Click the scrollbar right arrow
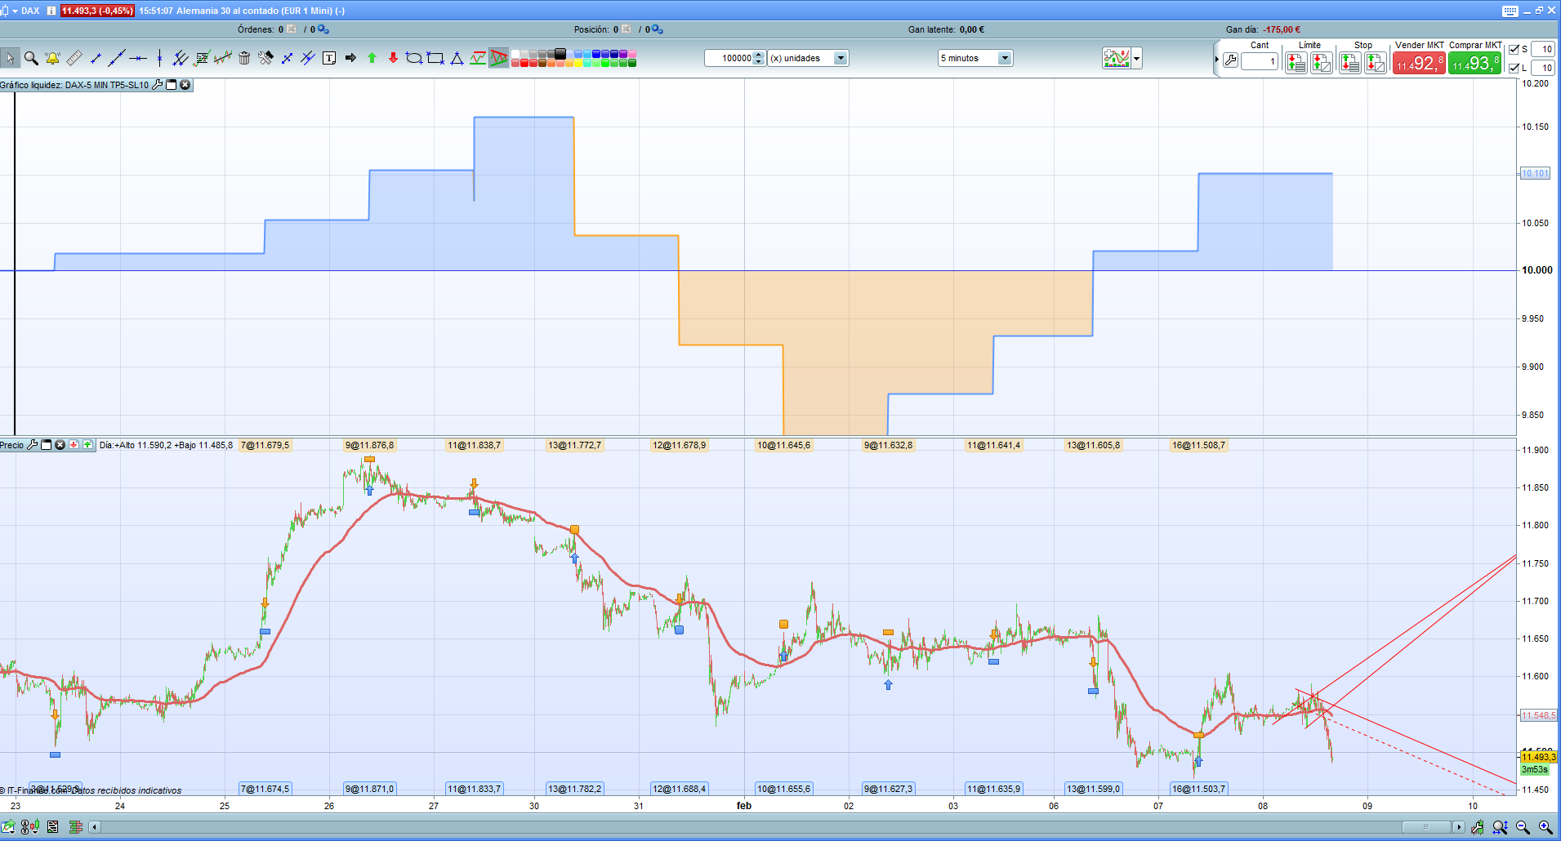The image size is (1561, 841). point(1458,827)
